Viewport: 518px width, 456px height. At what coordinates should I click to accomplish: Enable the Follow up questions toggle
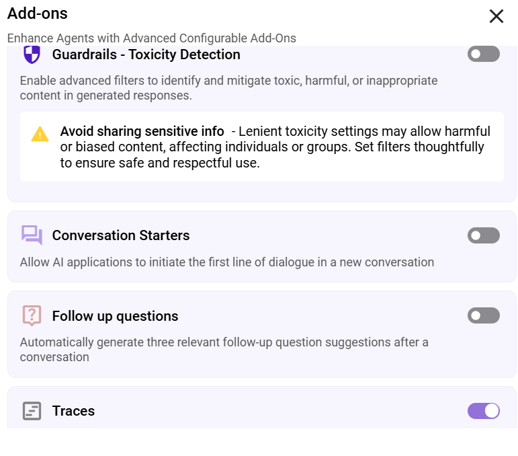tap(483, 315)
